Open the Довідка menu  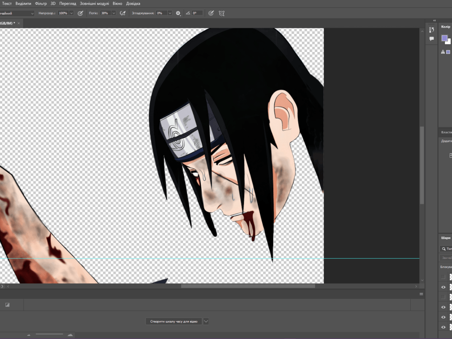point(133,4)
